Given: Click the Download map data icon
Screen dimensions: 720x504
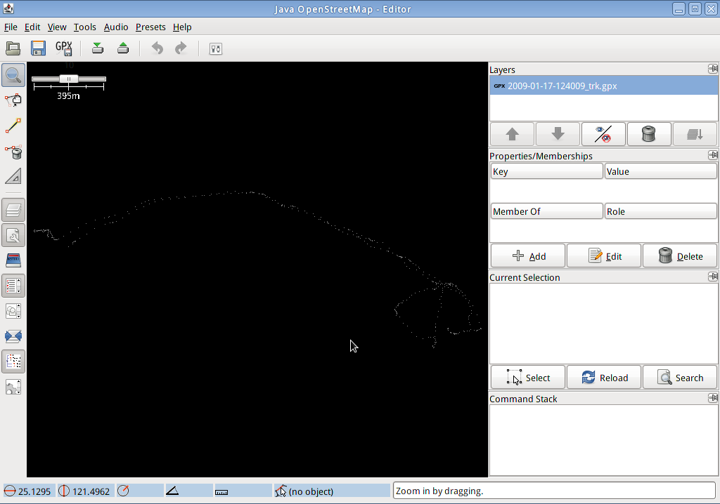Looking at the screenshot, I should pyautogui.click(x=97, y=48).
